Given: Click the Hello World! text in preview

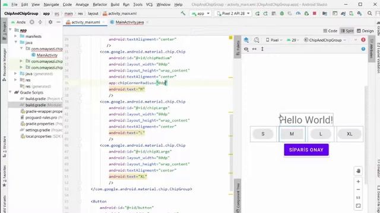Looking at the screenshot, I should click(306, 120).
